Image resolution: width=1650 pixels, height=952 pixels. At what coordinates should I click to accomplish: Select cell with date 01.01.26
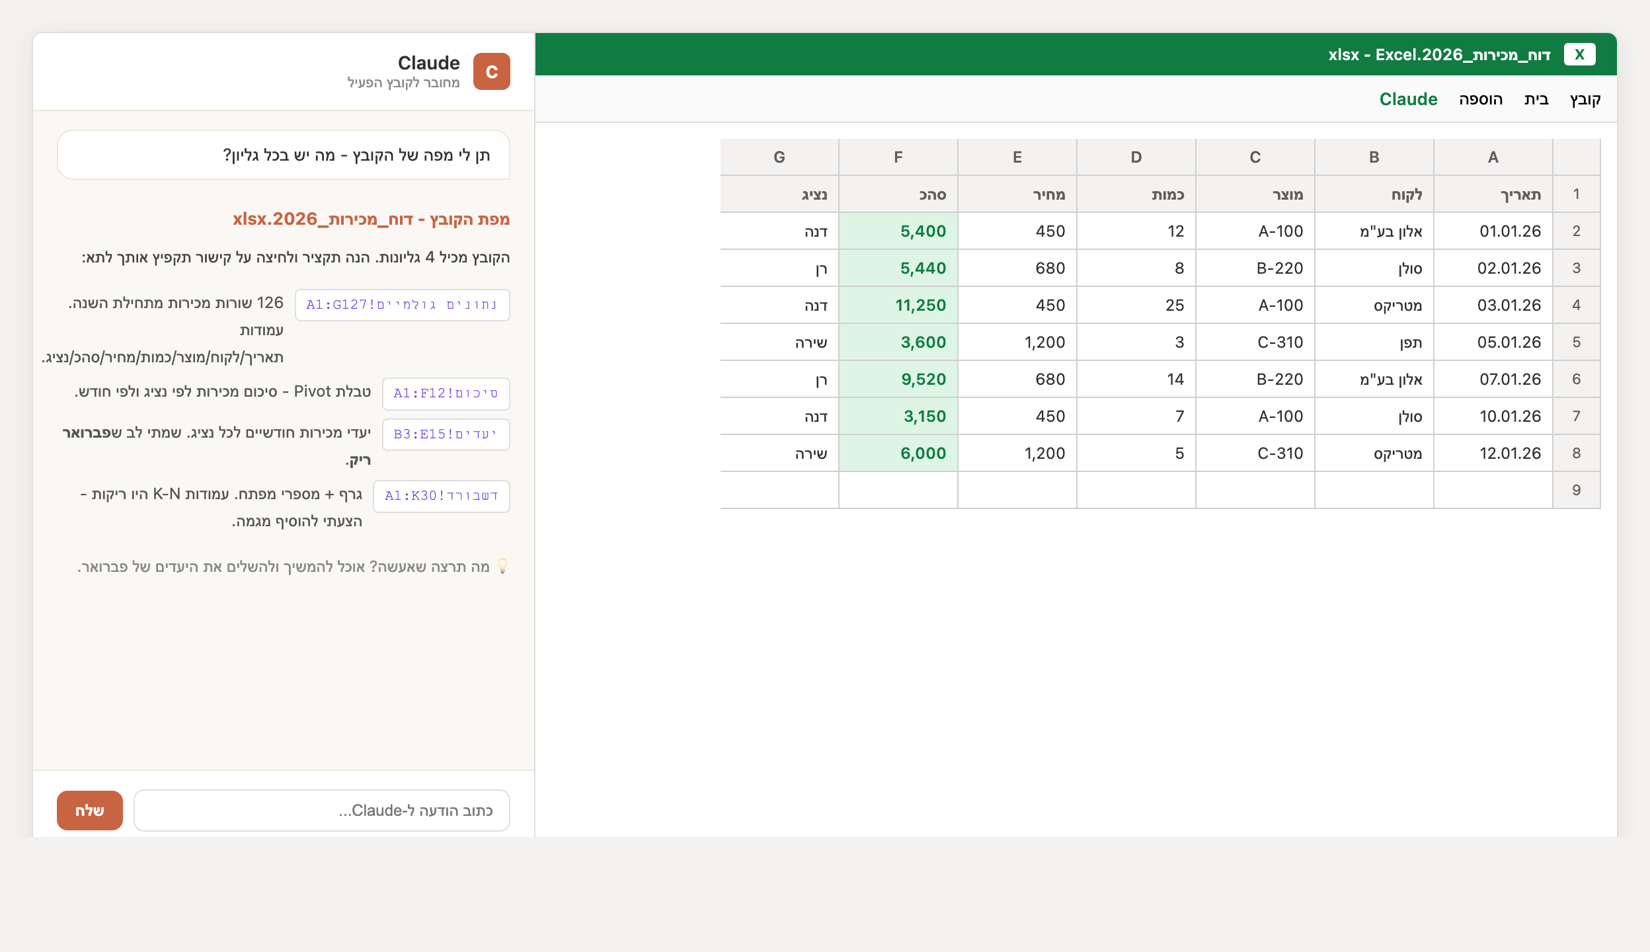(x=1493, y=231)
